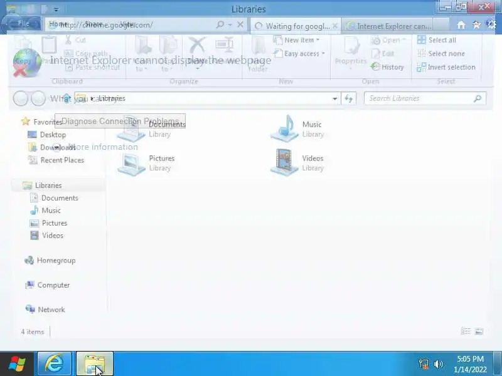
Task: Select Desktop under Favorites
Action: (47, 135)
